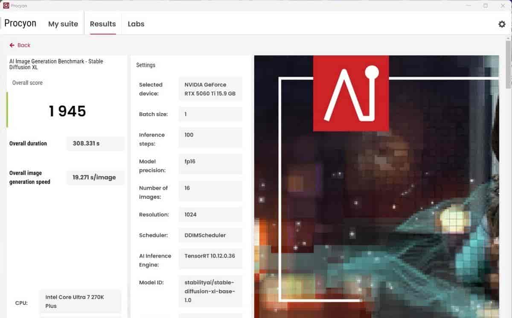Click the red AI logo badge

351,93
